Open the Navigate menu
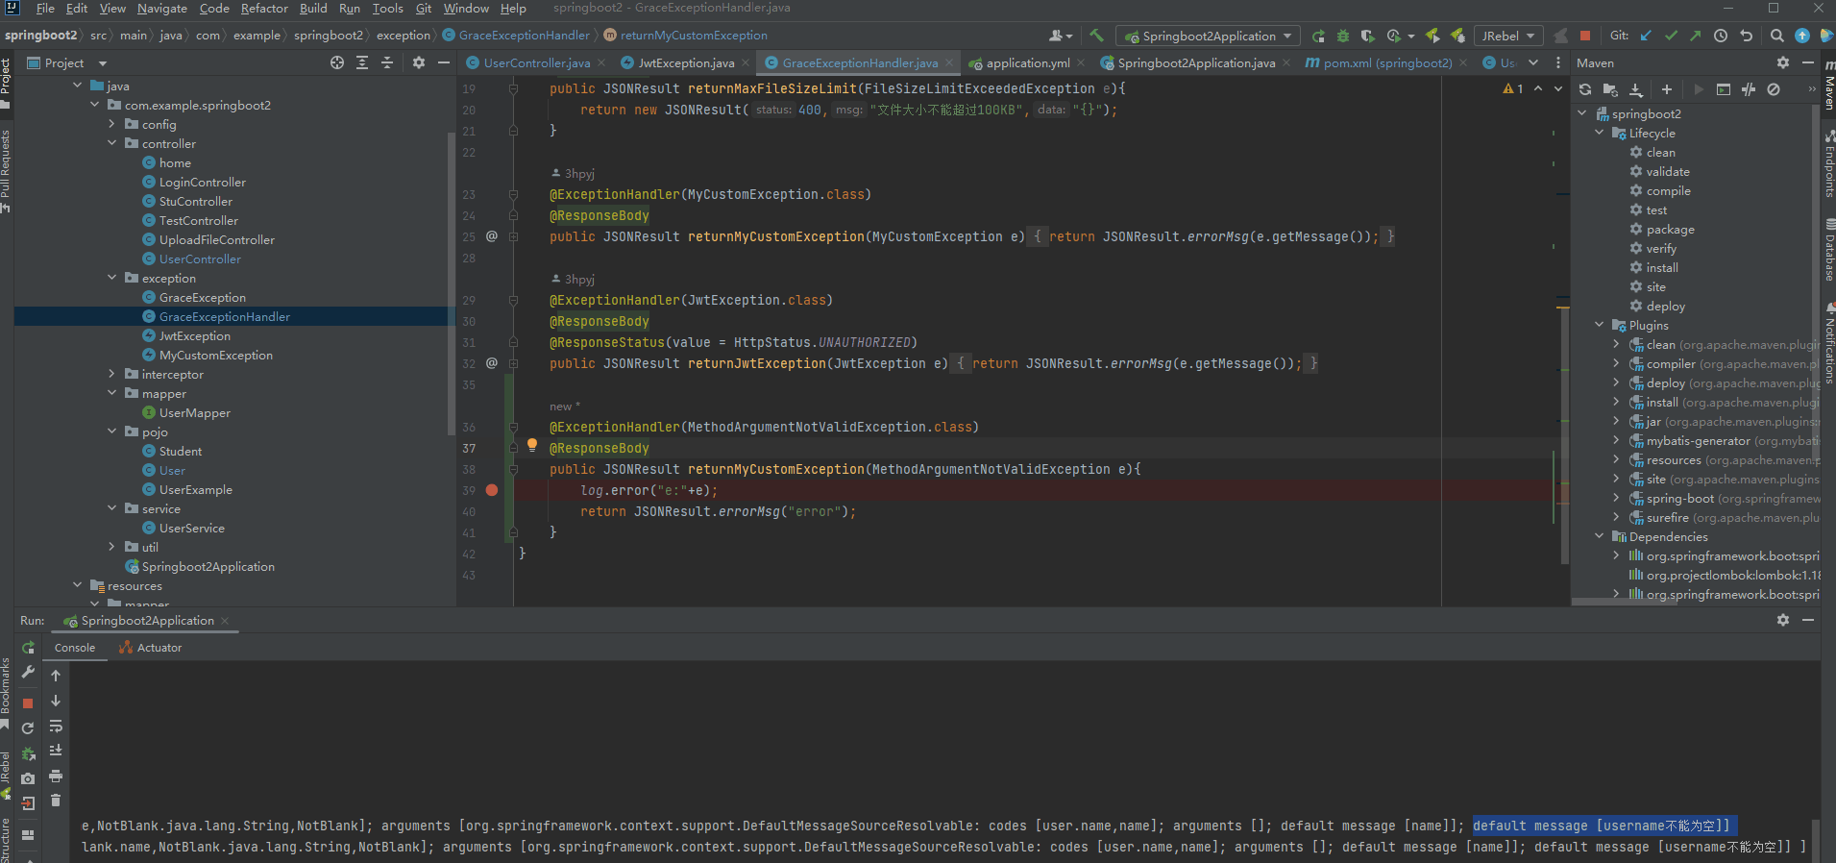The height and width of the screenshot is (863, 1836). tap(162, 9)
